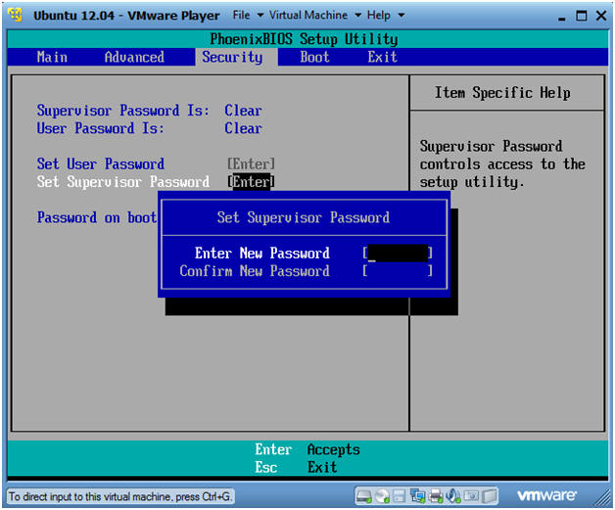The height and width of the screenshot is (510, 615).
Task: Click the Set Supervisor Password menu label
Action: pyautogui.click(x=123, y=181)
